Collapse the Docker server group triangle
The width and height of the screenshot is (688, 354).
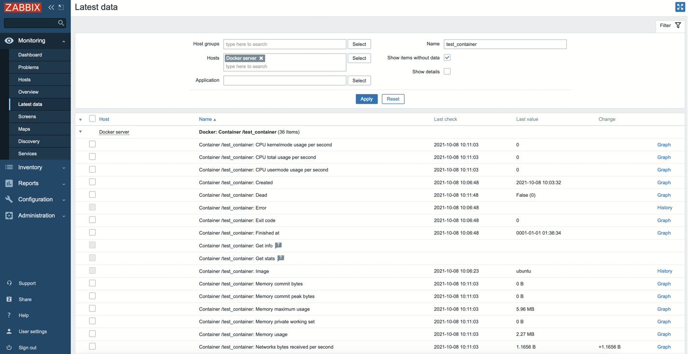[81, 132]
